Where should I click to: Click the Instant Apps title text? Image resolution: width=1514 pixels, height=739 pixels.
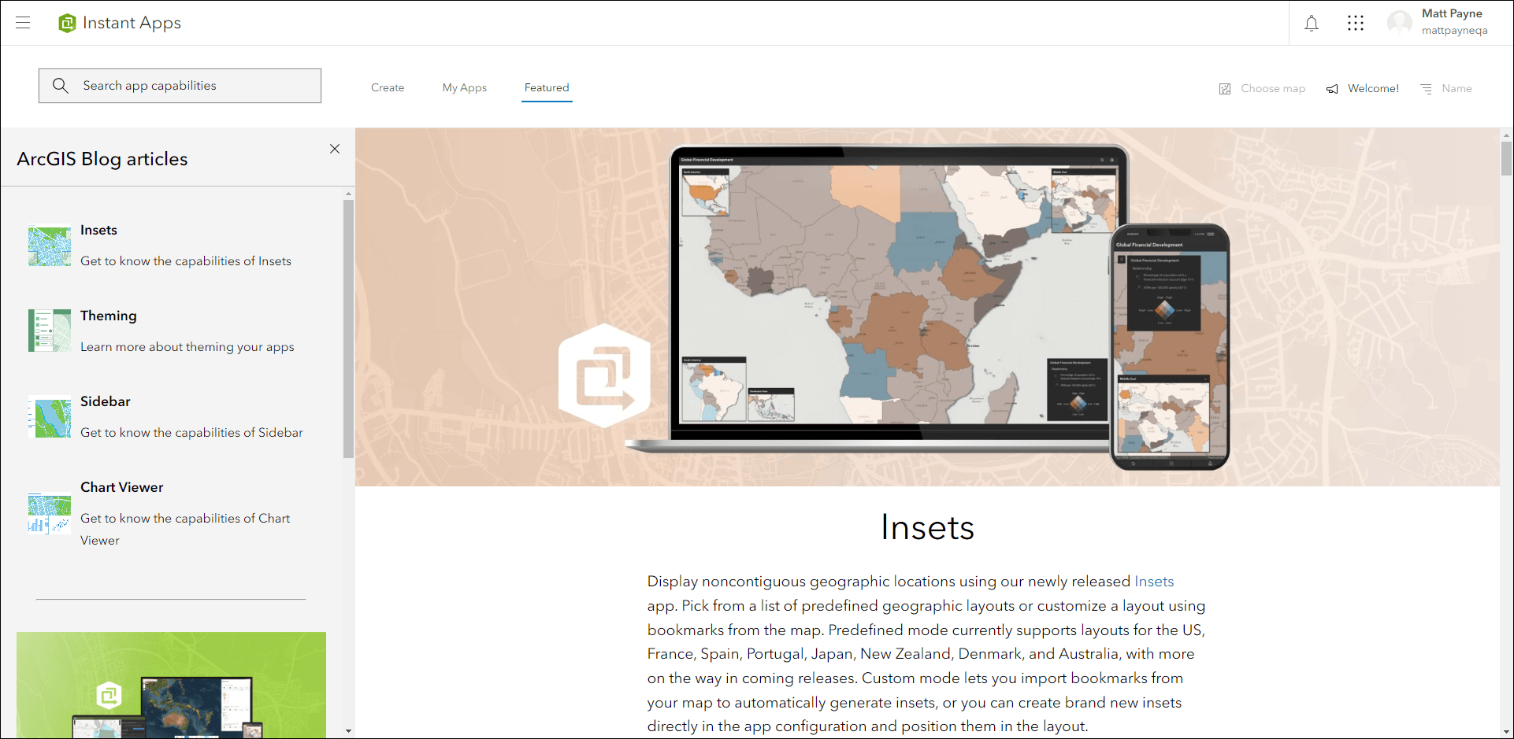coord(132,23)
